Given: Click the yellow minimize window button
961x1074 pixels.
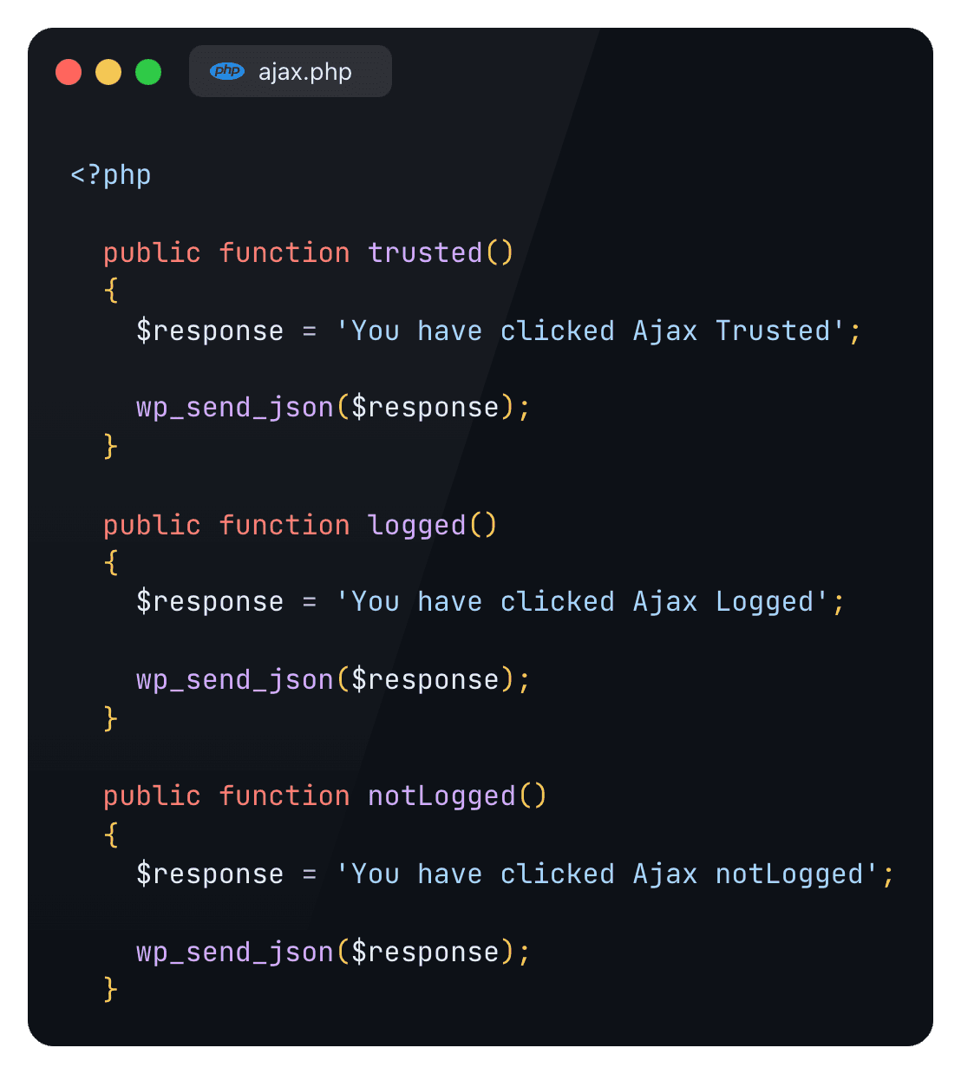Looking at the screenshot, I should 108,72.
